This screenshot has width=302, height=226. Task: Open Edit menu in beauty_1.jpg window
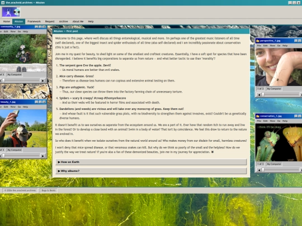pyautogui.click(x=6, y=107)
